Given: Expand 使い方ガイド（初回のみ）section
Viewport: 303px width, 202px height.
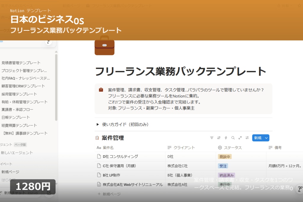Looking at the screenshot, I should click(x=98, y=125).
